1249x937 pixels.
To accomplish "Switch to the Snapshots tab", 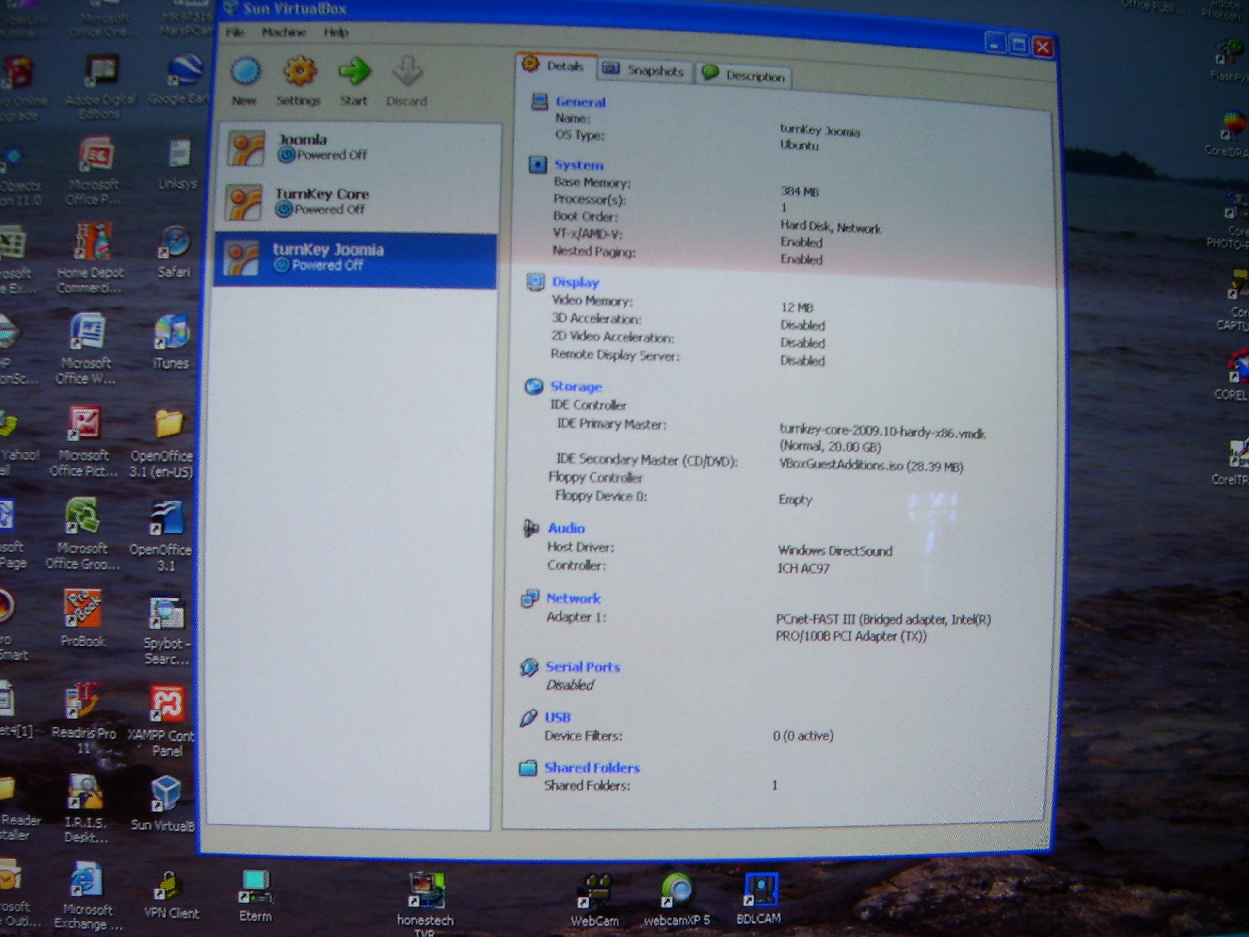I will (x=644, y=71).
